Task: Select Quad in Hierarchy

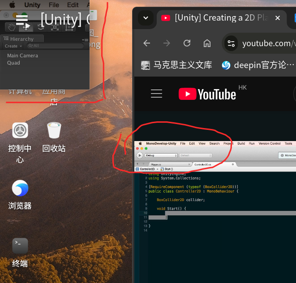Action: point(13,63)
